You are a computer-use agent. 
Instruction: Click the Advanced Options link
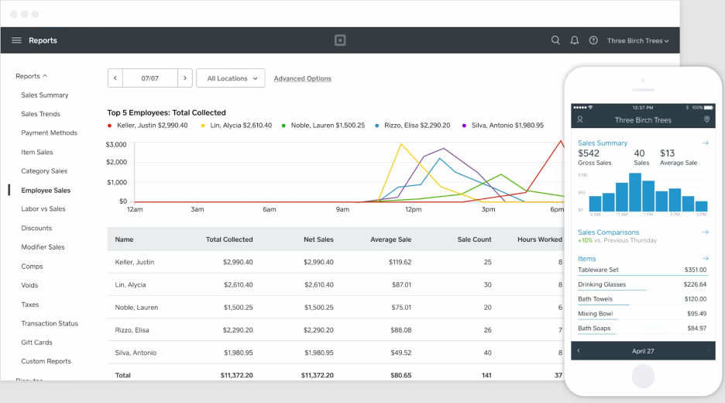click(302, 78)
